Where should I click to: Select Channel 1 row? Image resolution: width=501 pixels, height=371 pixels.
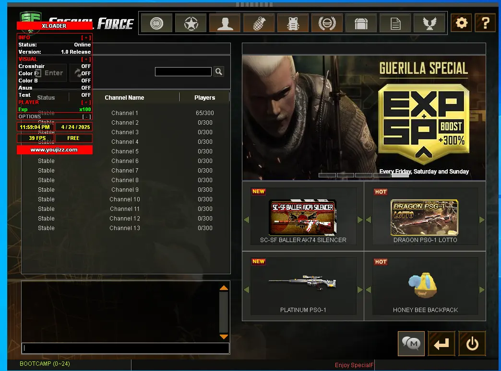[126, 113]
